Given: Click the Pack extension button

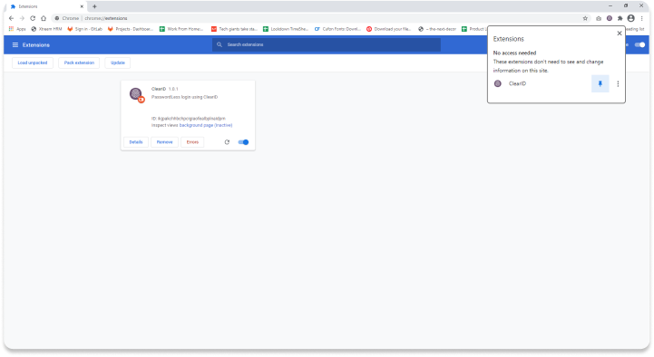Looking at the screenshot, I should coord(79,63).
